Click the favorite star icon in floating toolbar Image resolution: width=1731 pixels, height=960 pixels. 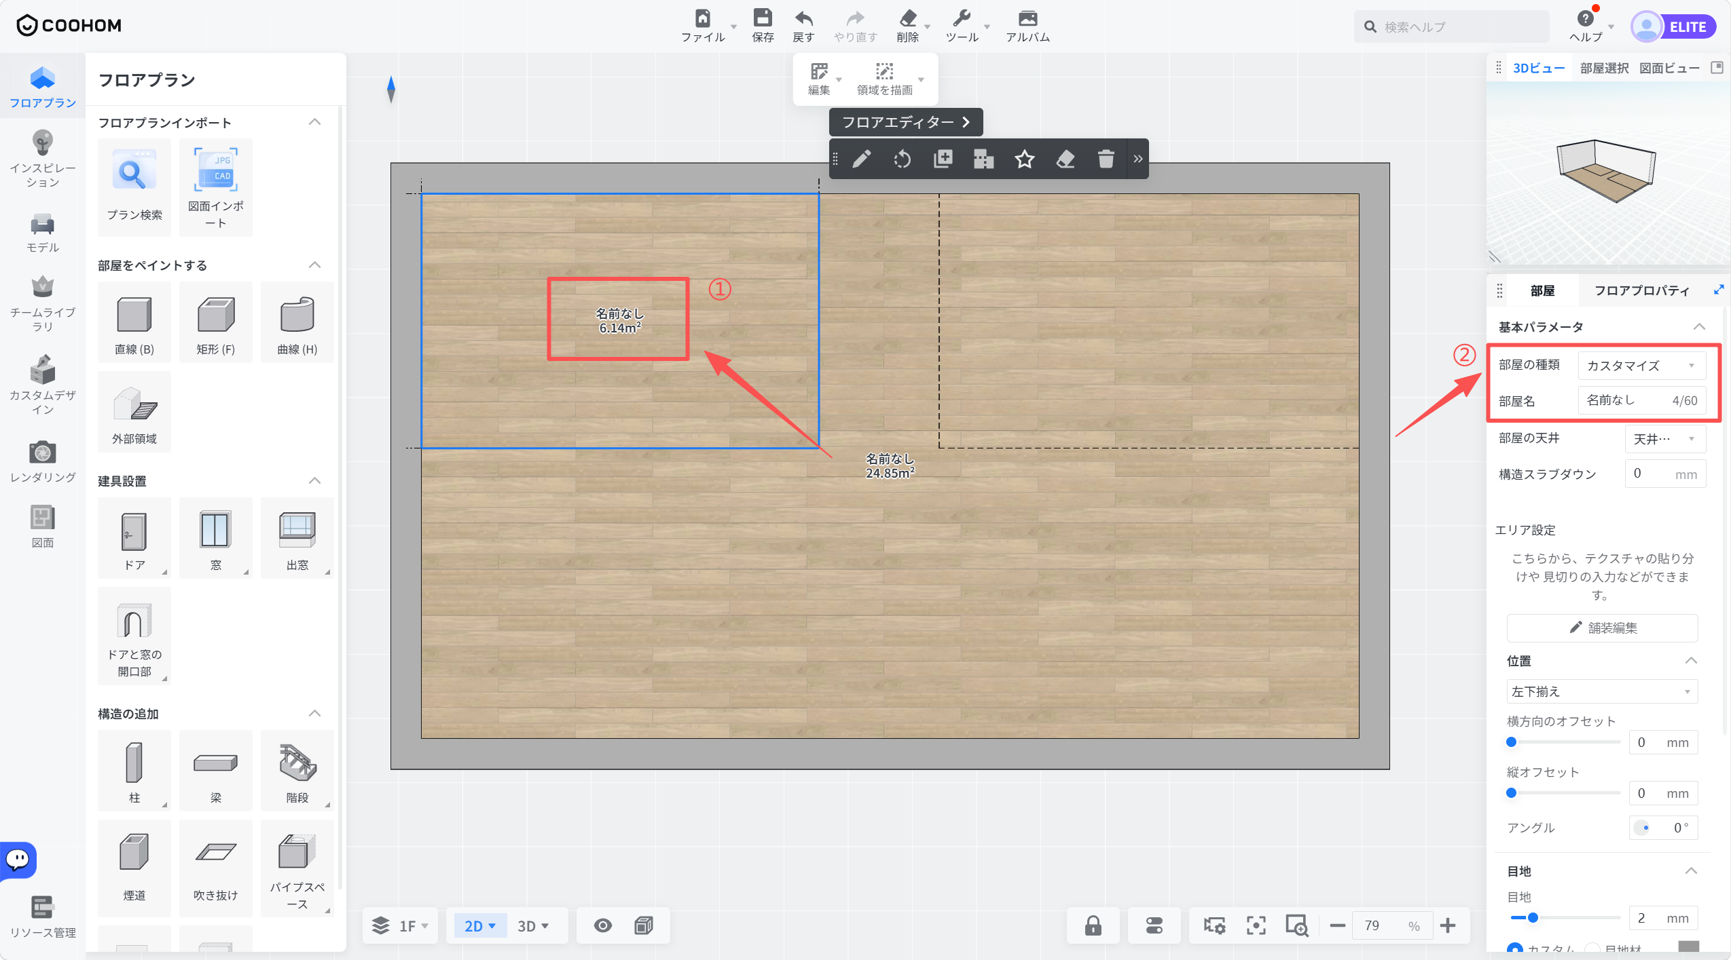[x=1025, y=159]
